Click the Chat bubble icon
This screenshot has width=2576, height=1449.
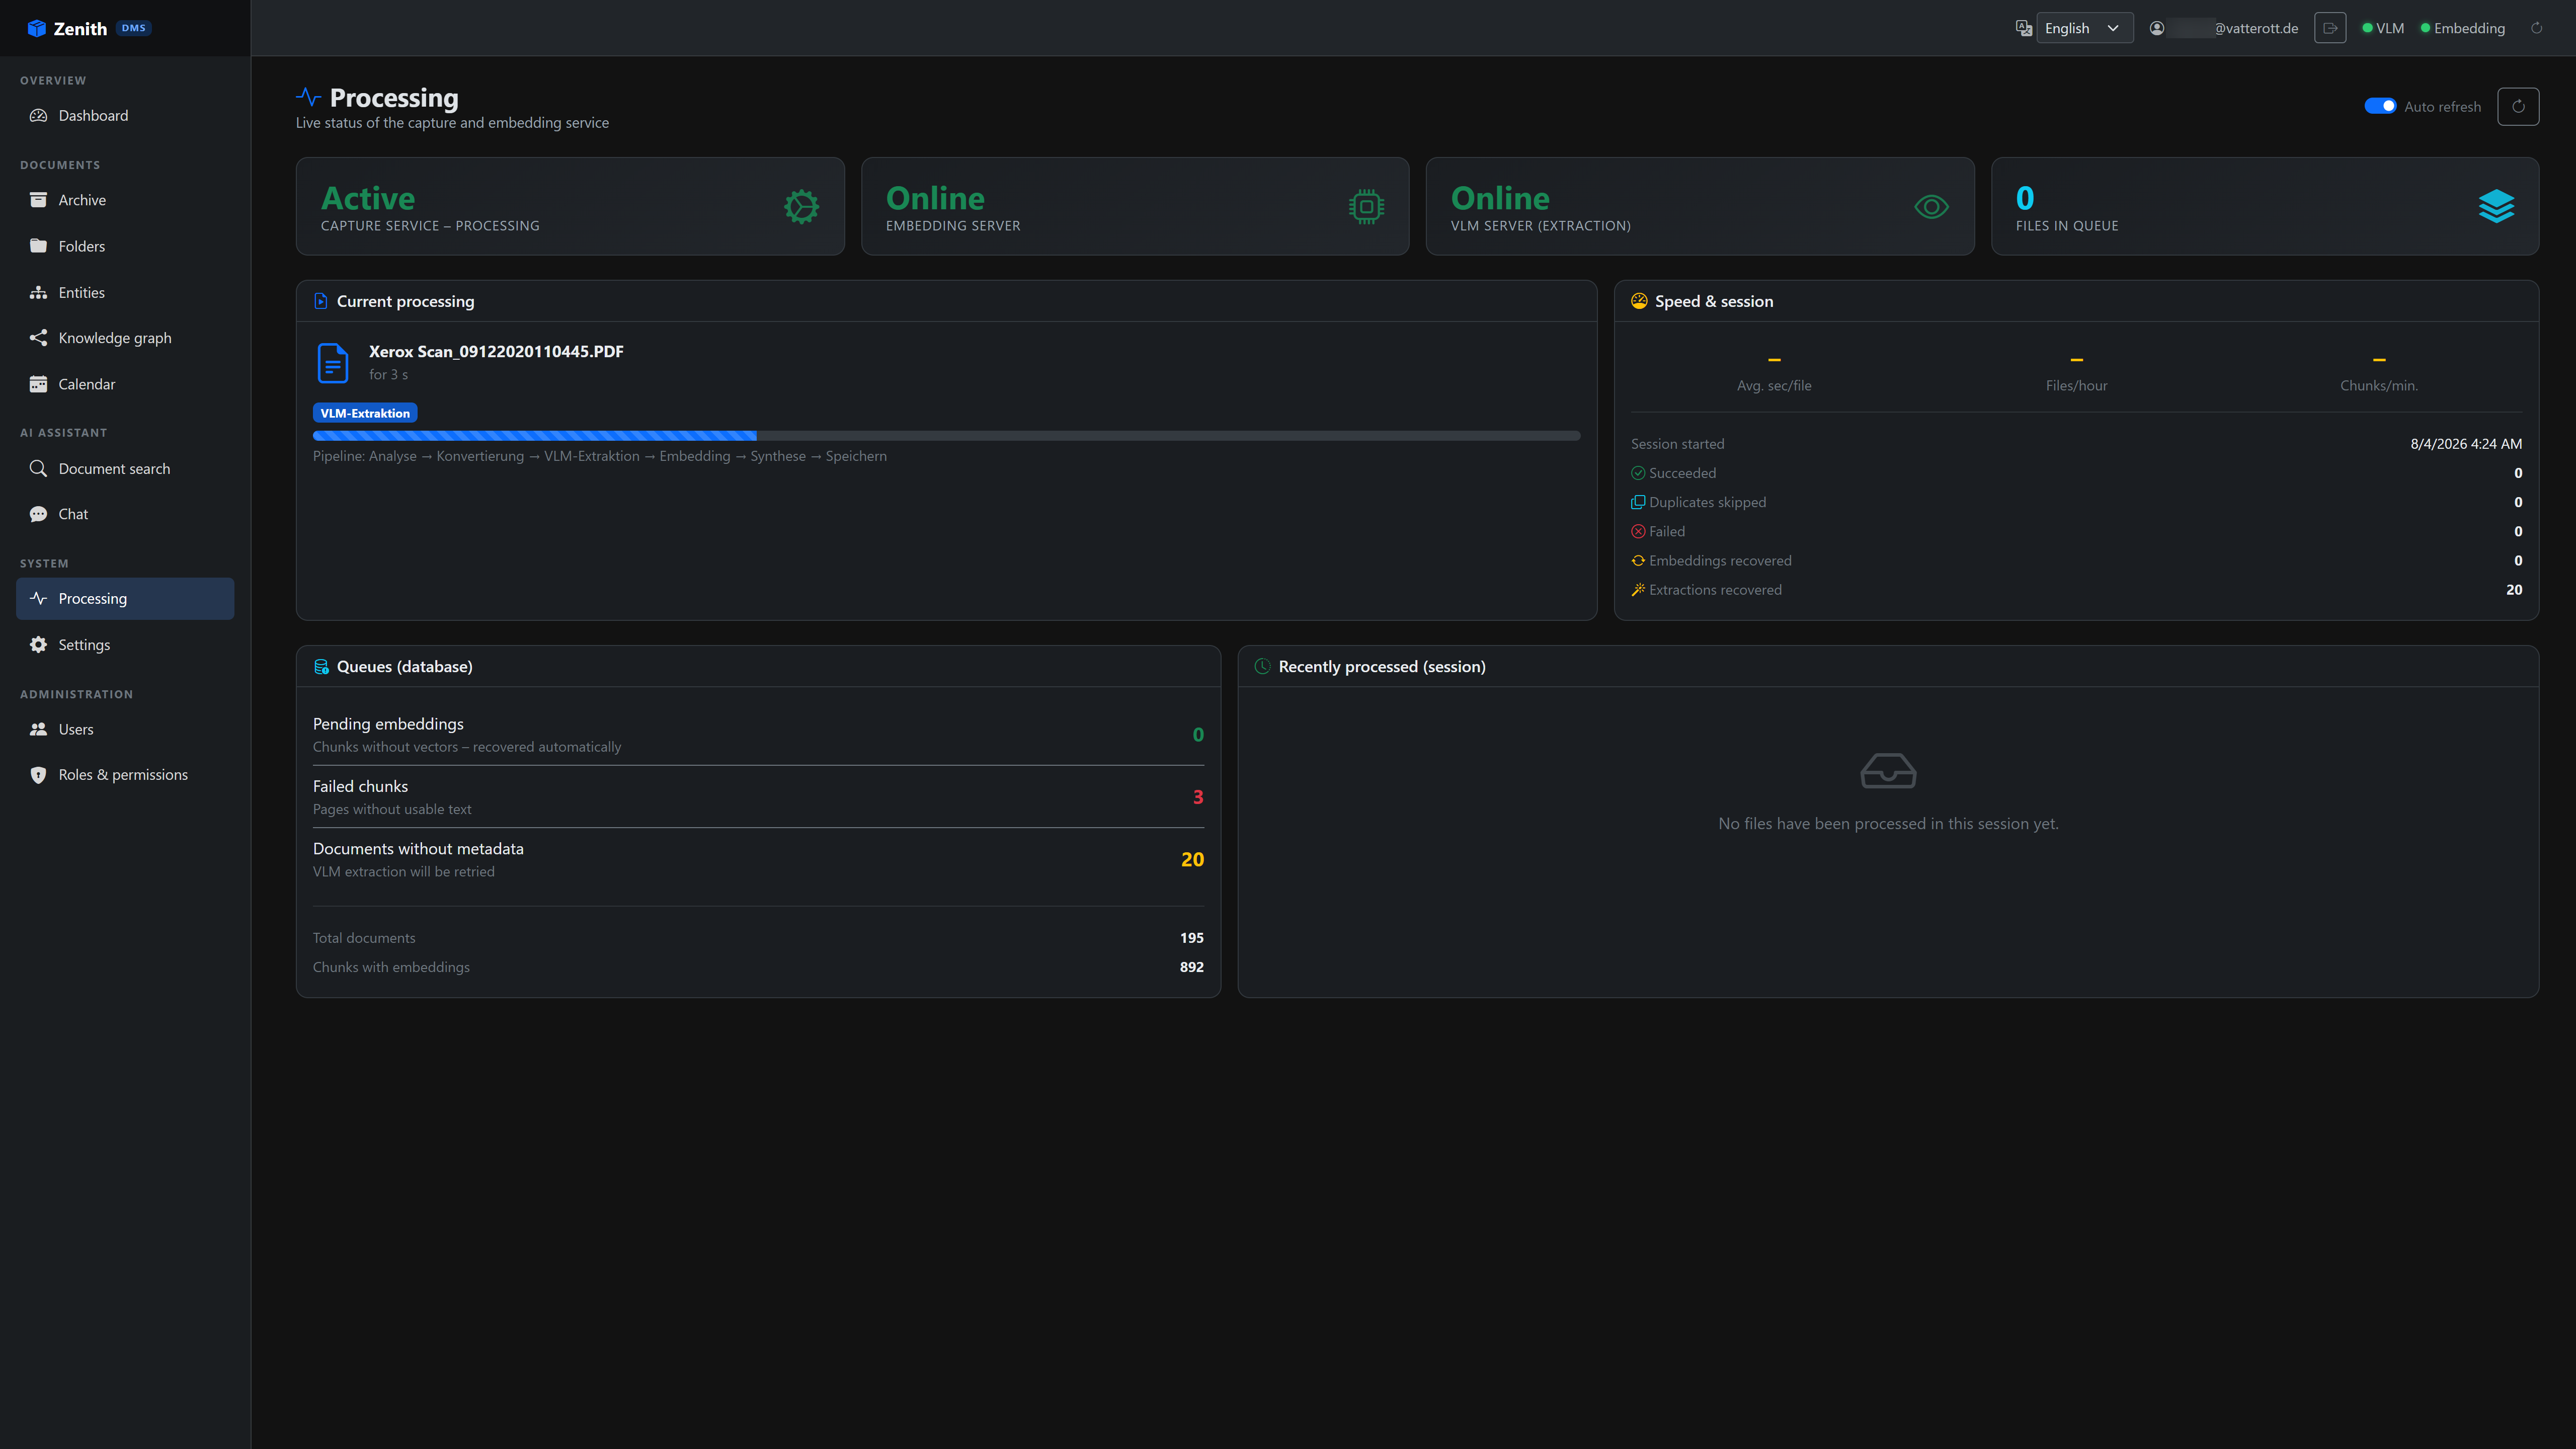pos(38,514)
